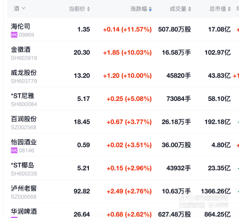Click stock code SH603779
Screen dimensions: 239x218
click(24, 81)
